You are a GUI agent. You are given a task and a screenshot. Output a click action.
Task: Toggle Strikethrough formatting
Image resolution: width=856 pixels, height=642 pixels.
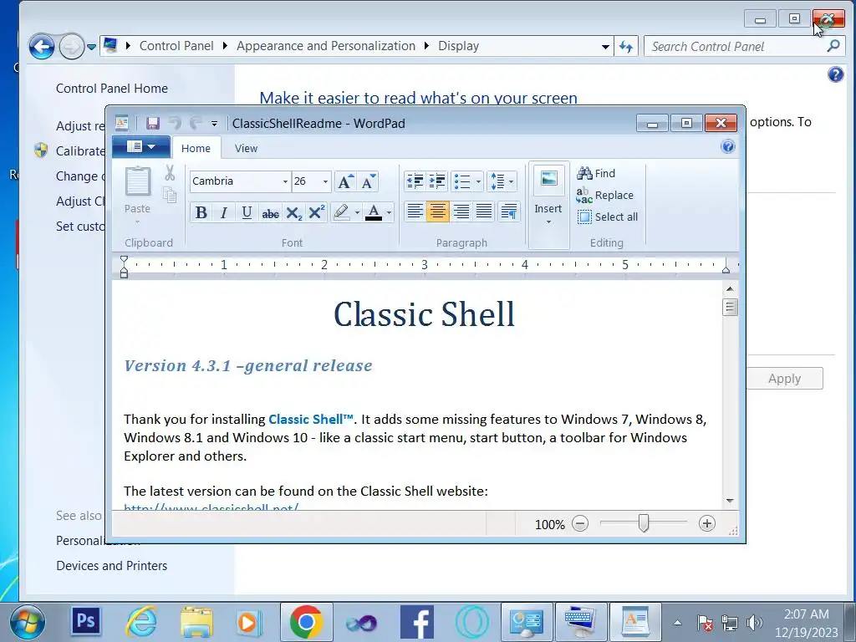coord(270,213)
